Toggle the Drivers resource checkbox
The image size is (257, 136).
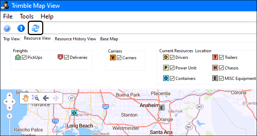[x=172, y=57]
